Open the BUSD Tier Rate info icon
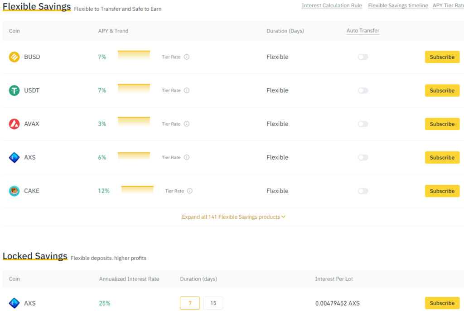The image size is (464, 315). click(x=187, y=57)
